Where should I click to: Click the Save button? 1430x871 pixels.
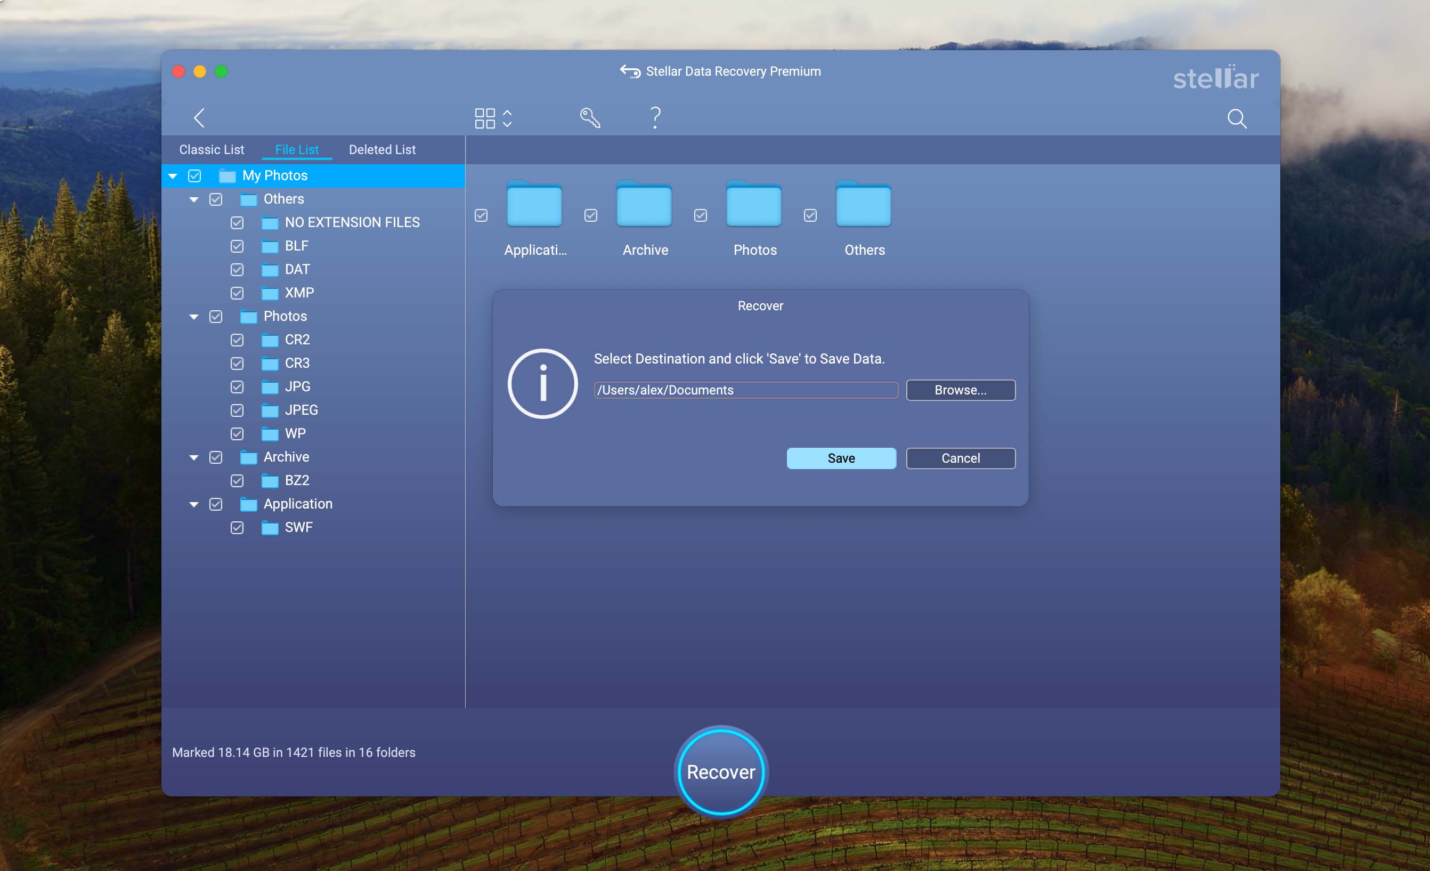pos(840,458)
